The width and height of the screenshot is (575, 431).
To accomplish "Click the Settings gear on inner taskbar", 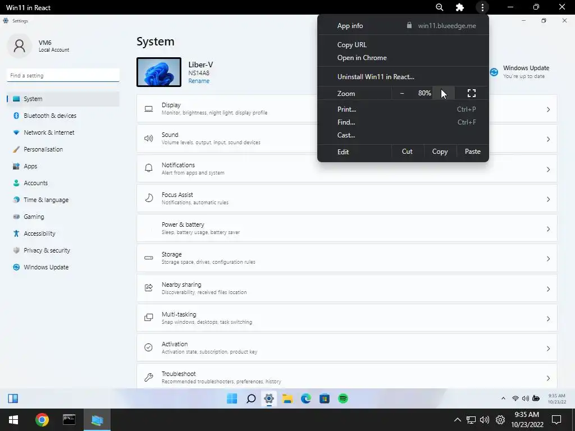I will tap(269, 398).
